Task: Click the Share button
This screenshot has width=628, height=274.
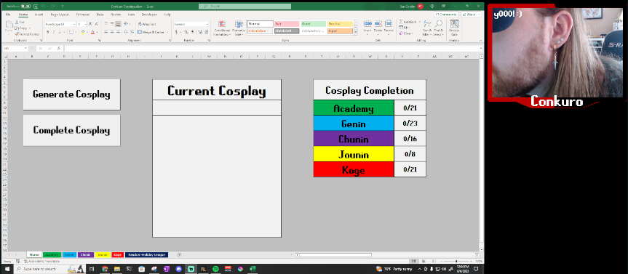Action: 471,15
